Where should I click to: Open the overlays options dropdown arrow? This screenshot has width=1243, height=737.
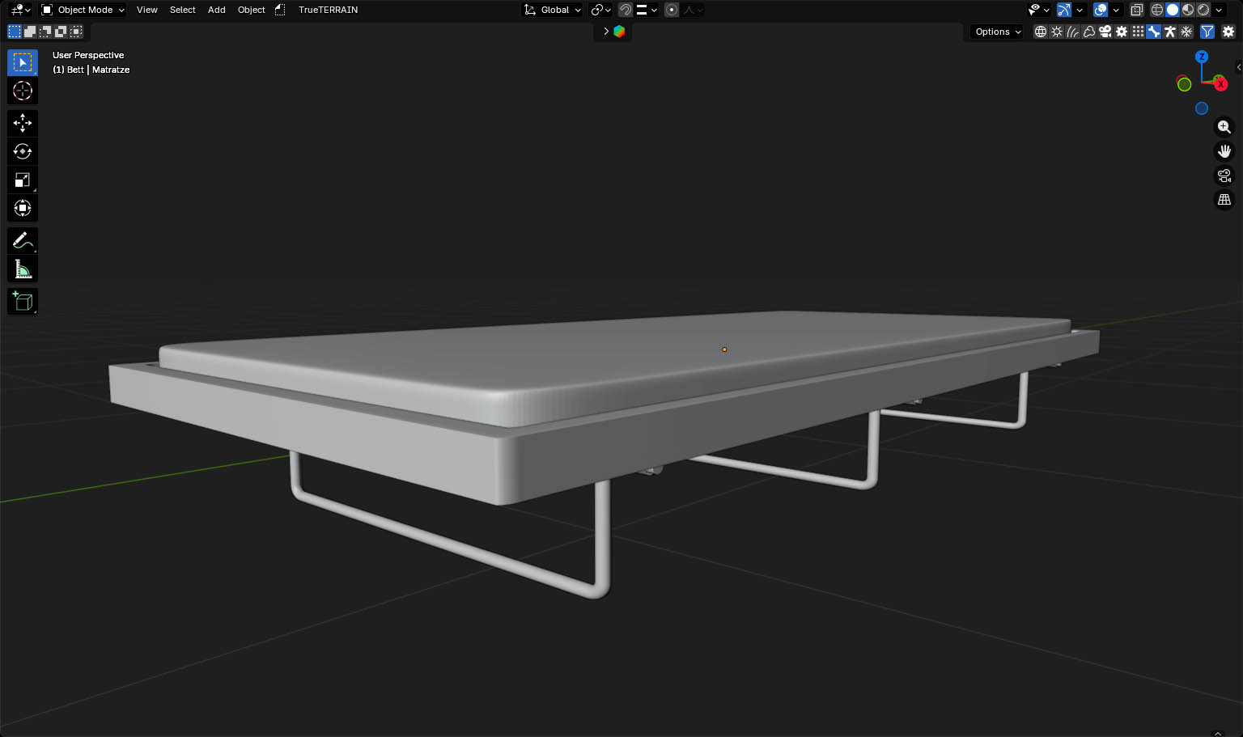pyautogui.click(x=1116, y=10)
